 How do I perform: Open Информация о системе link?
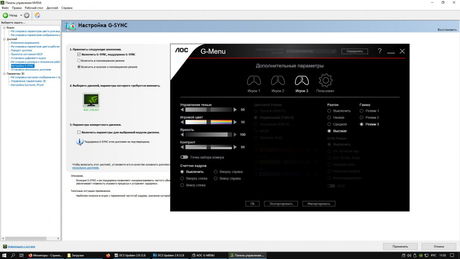(21, 247)
